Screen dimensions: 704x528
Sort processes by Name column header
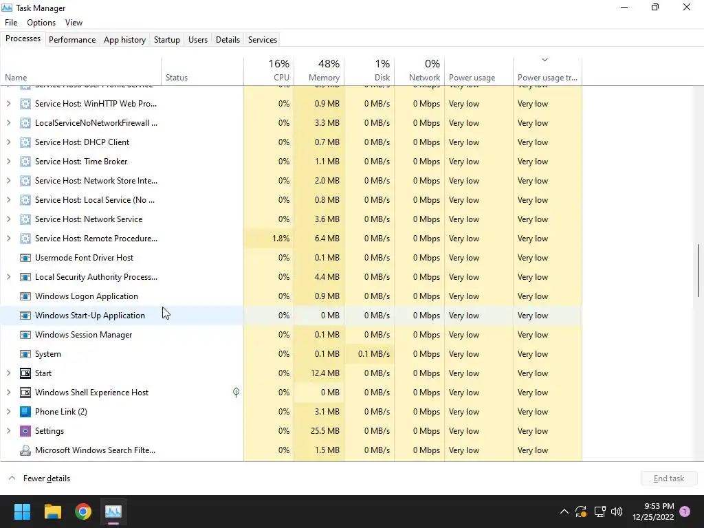click(81, 71)
